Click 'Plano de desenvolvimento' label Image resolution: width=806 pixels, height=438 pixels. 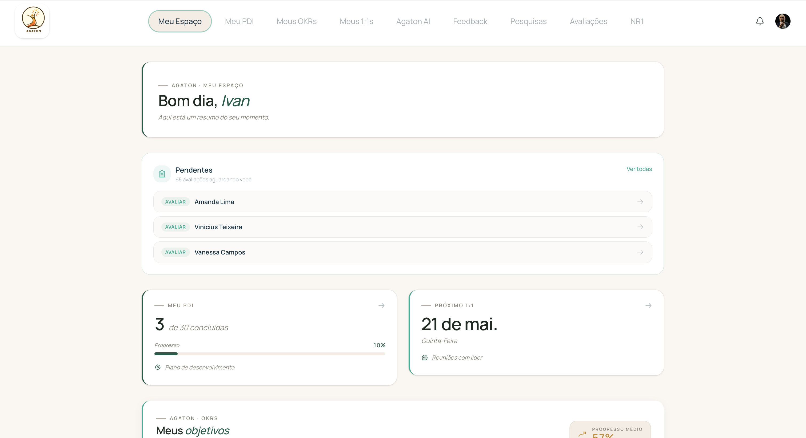coord(199,367)
